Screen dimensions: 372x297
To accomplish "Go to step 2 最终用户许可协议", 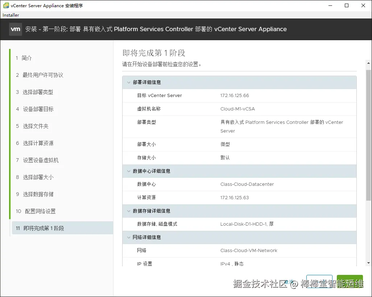I will (40, 75).
